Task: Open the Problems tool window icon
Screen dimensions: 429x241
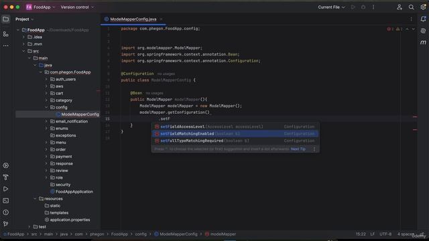Action: pyautogui.click(x=6, y=212)
